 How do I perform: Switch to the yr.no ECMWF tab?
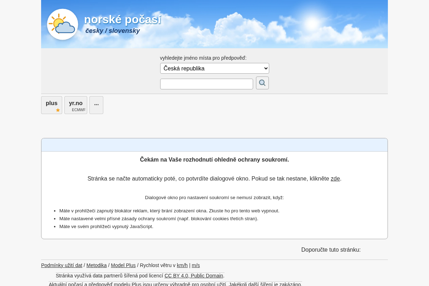tap(76, 105)
